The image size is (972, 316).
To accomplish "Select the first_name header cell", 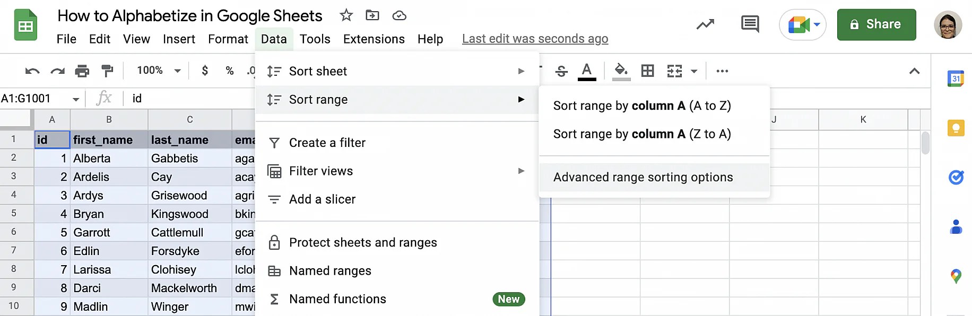I will tap(109, 140).
